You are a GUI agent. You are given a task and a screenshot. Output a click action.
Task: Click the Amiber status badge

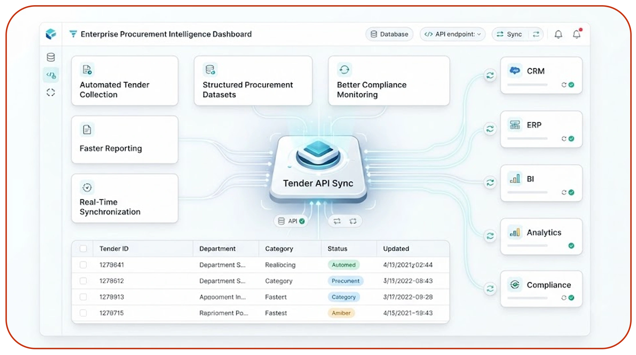pyautogui.click(x=341, y=313)
